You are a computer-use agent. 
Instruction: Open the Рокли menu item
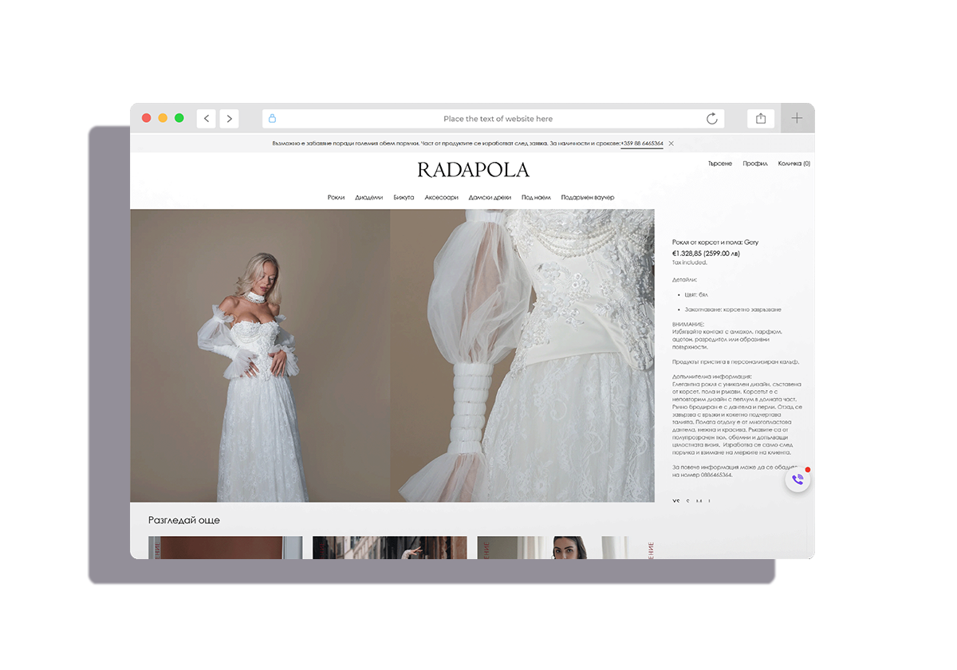click(x=336, y=197)
